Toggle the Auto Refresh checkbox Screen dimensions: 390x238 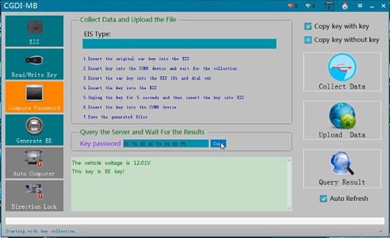pos(323,198)
